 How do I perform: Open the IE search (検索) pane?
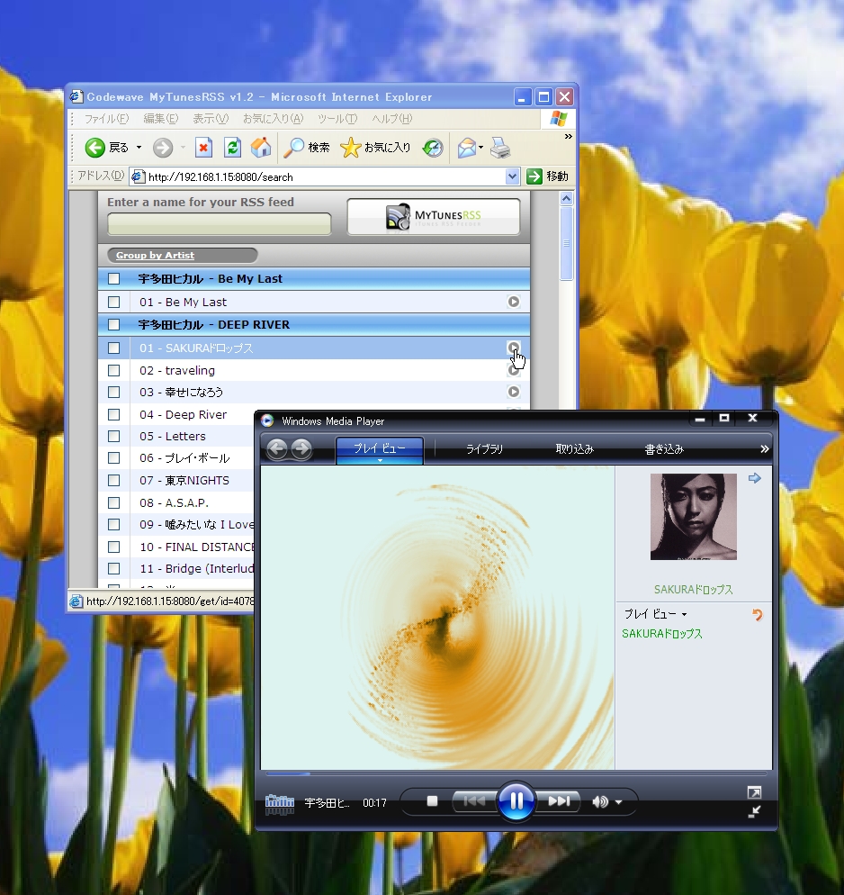(307, 148)
